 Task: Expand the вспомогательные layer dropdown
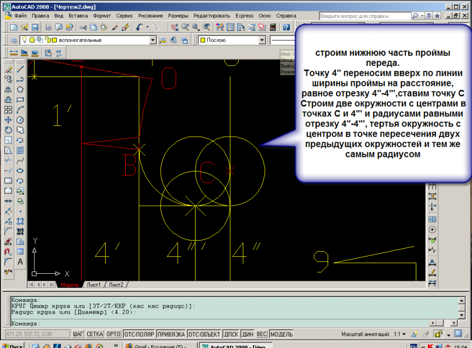(153, 40)
